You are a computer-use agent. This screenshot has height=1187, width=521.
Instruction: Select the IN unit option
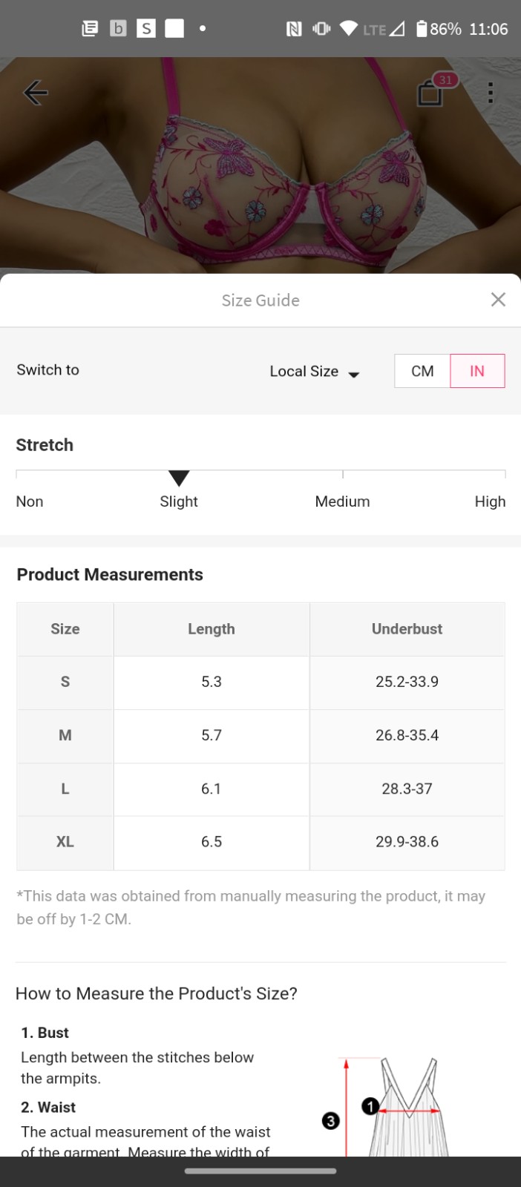(477, 371)
